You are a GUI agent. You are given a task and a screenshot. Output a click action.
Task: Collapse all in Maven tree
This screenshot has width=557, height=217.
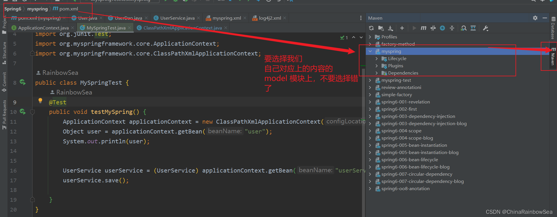[452, 28]
